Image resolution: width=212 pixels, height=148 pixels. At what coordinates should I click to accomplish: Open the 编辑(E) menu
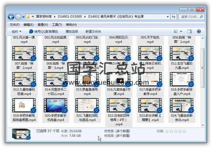[28, 25]
